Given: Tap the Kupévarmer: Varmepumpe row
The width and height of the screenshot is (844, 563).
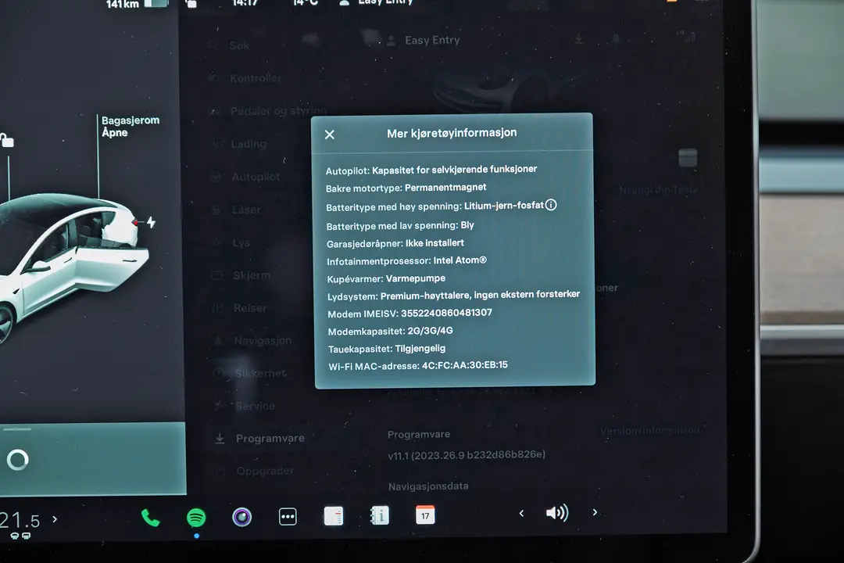Looking at the screenshot, I should [x=386, y=278].
